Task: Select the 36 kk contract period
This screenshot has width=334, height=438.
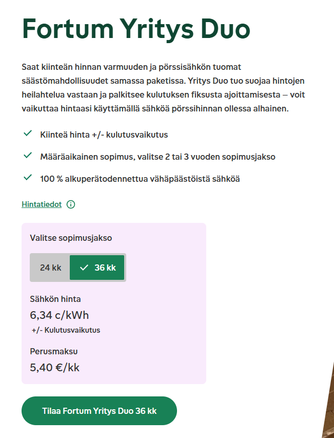Action: point(97,268)
